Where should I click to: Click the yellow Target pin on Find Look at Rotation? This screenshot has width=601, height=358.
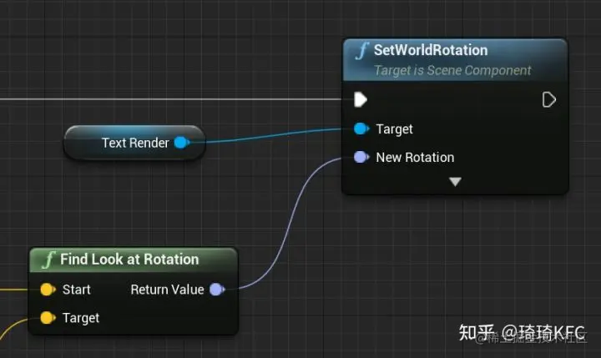tap(48, 317)
